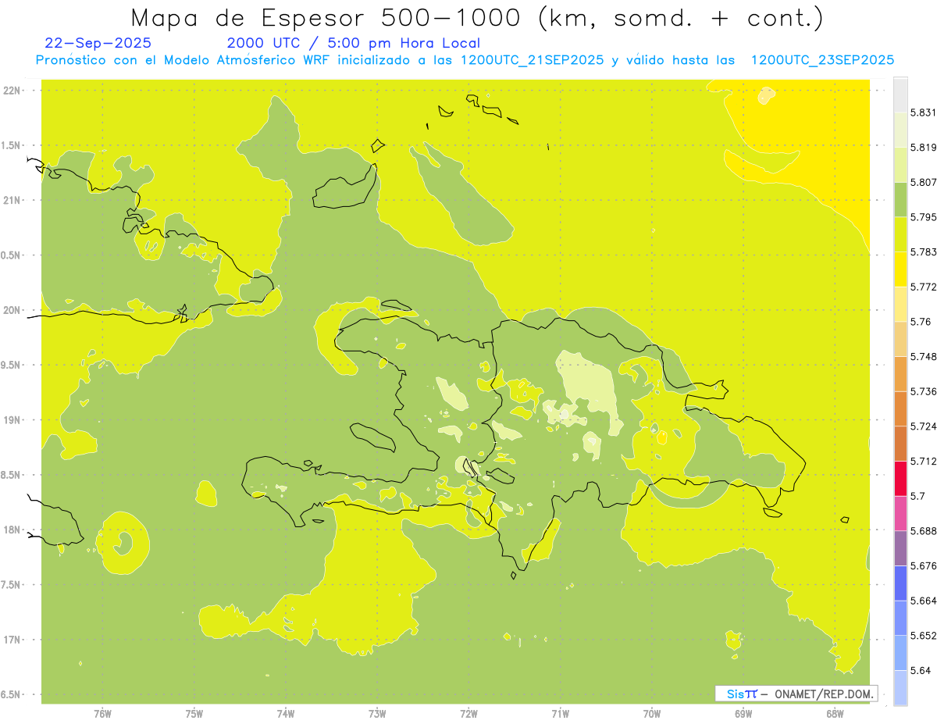This screenshot has width=937, height=724.
Task: Click the orange swatch between 5.748 and 5.736
Action: point(900,373)
